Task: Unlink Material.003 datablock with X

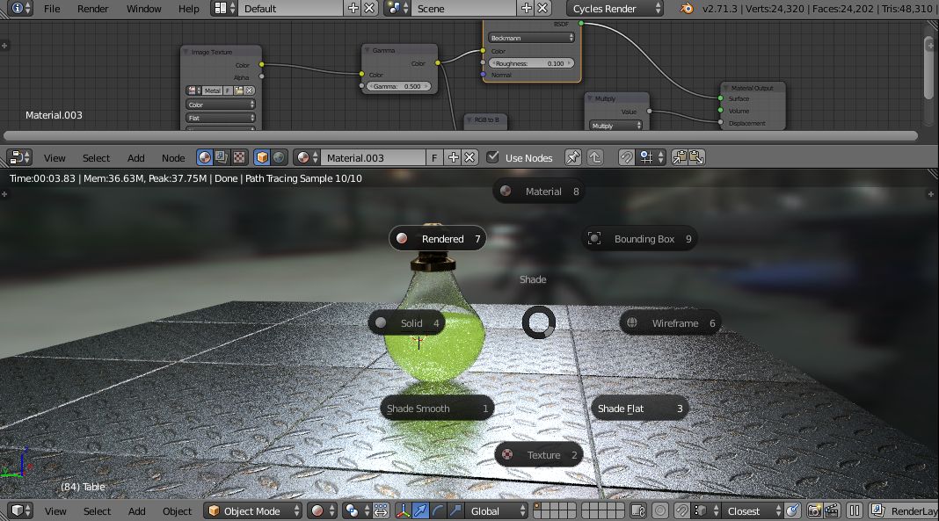Action: [x=469, y=157]
